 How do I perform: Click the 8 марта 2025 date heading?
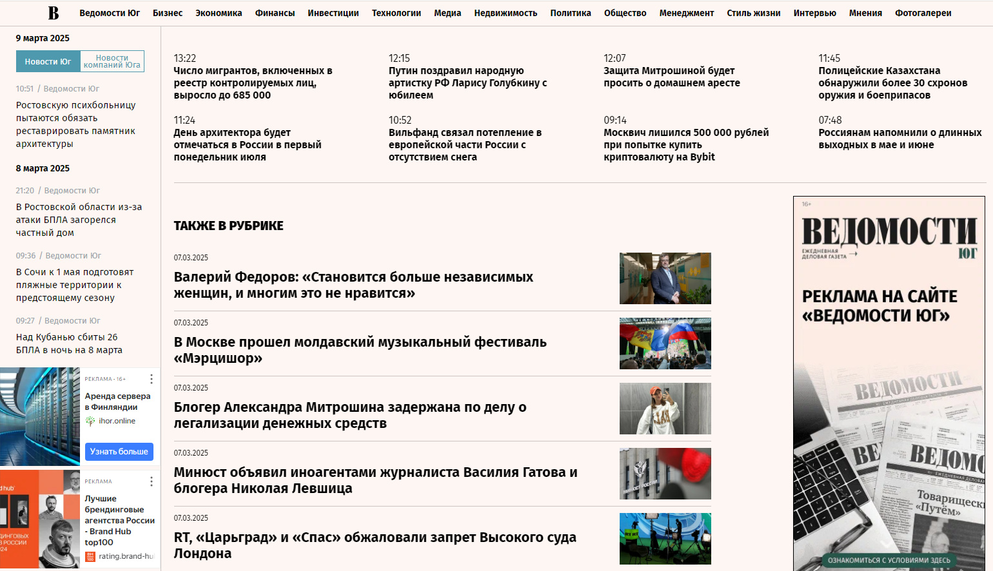point(43,168)
